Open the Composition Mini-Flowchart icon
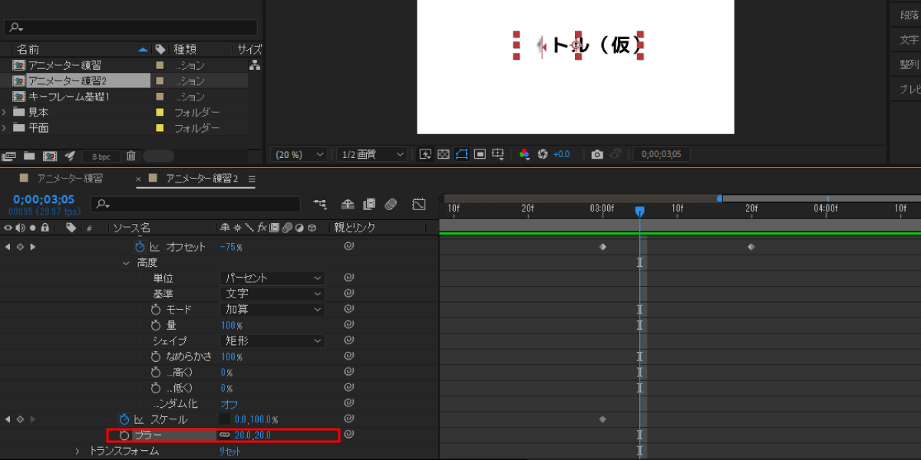Screen dimensions: 921x460 click(x=319, y=204)
